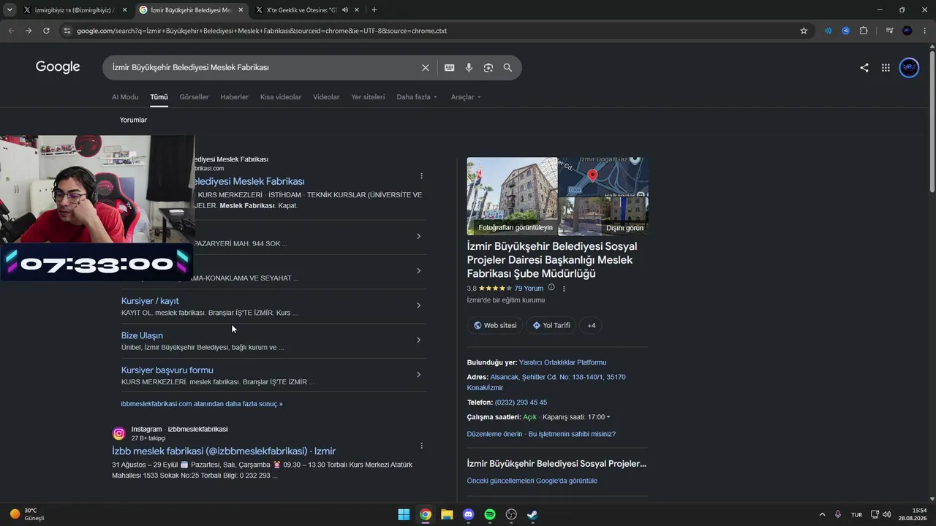Open the 79 Yorum reviews link

[x=529, y=289]
